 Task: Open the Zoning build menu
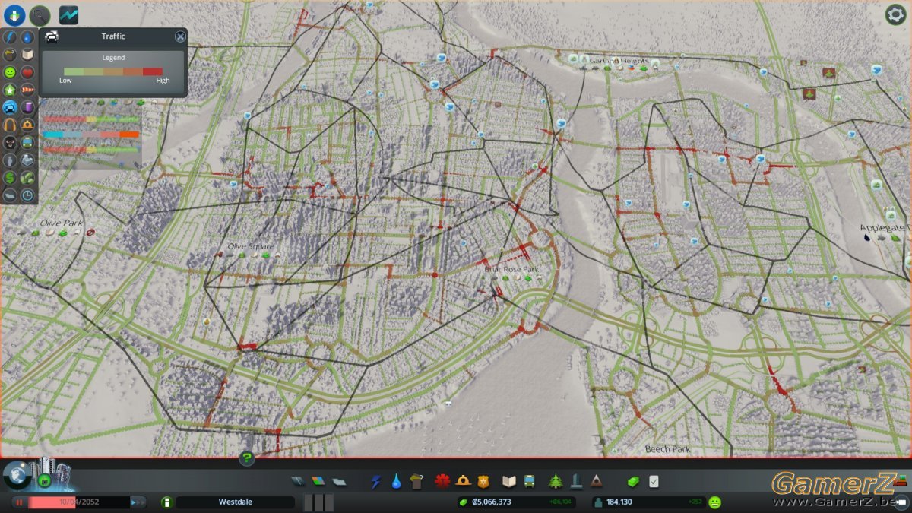(x=318, y=481)
